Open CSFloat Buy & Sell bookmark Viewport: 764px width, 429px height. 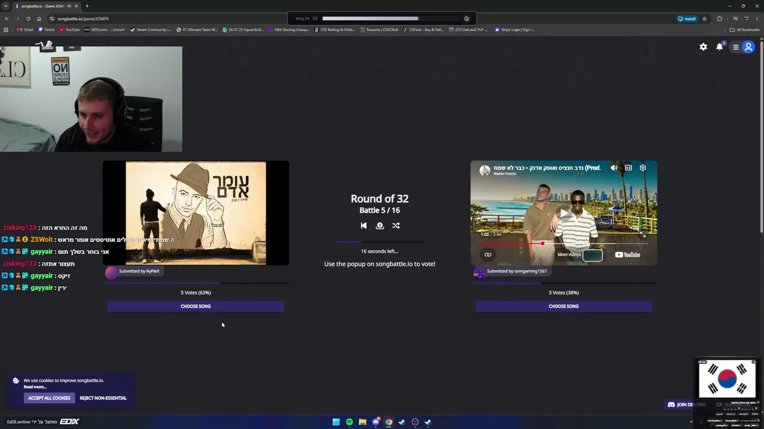coord(423,29)
